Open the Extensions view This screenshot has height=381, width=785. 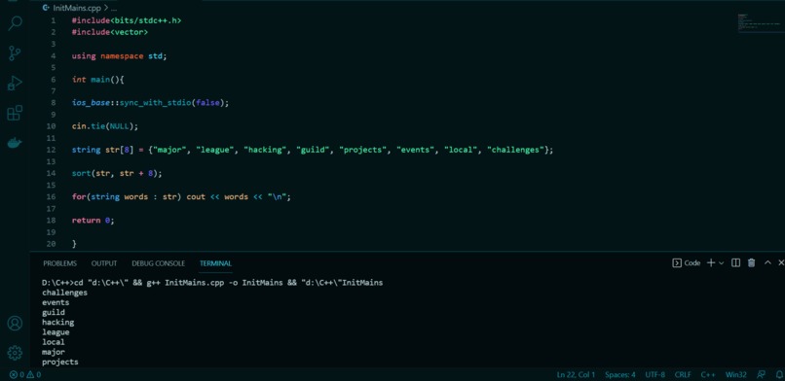pyautogui.click(x=15, y=113)
